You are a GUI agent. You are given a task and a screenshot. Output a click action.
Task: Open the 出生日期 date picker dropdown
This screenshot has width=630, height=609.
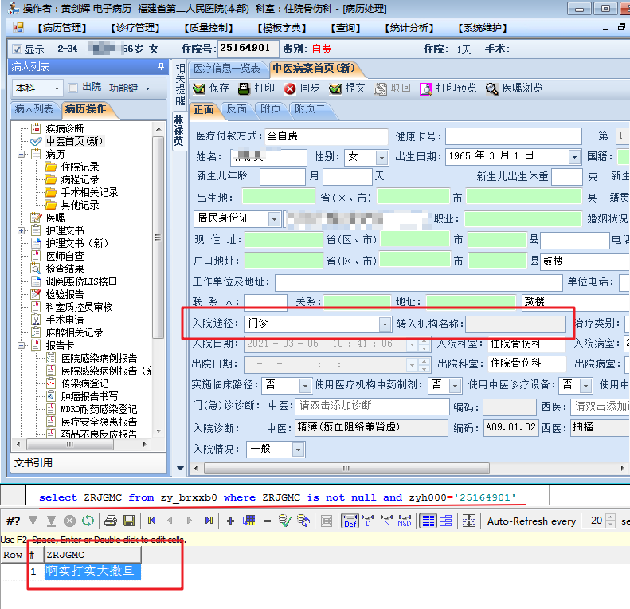click(x=574, y=157)
